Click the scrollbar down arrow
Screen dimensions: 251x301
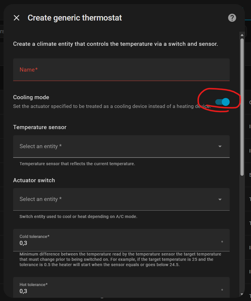[242, 294]
